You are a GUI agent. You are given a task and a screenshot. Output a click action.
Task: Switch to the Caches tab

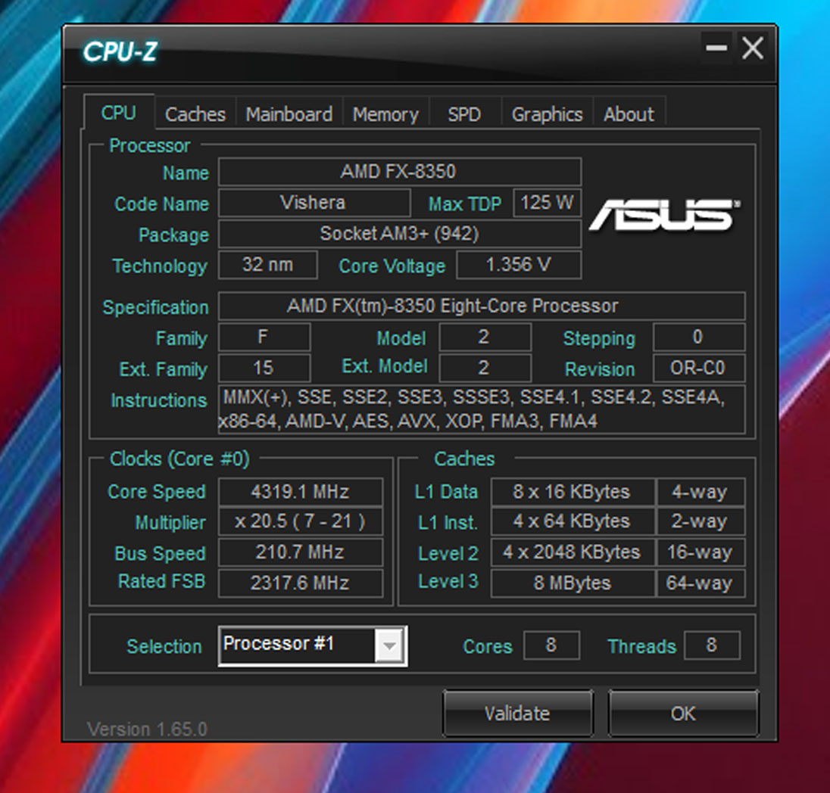195,114
